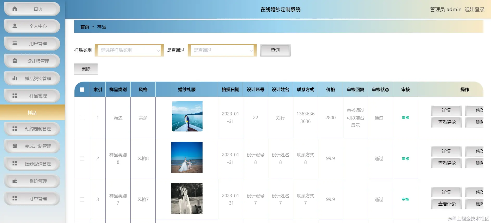Click price cell 2800
491x223 pixels.
[x=330, y=118]
